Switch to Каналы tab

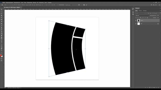pos(140,11)
